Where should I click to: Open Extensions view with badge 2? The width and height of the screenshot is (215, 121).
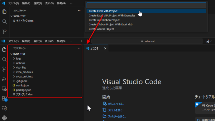[5, 99]
